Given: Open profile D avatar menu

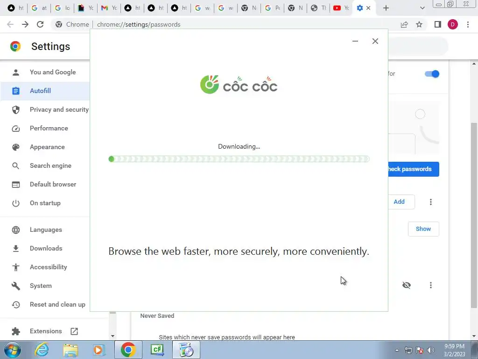Looking at the screenshot, I should click(453, 24).
